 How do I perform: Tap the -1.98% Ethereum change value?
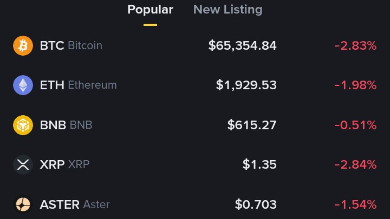click(x=356, y=85)
